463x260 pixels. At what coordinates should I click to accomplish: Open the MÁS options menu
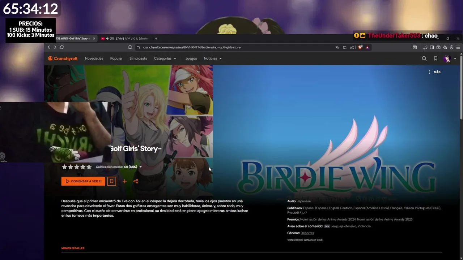click(x=434, y=72)
